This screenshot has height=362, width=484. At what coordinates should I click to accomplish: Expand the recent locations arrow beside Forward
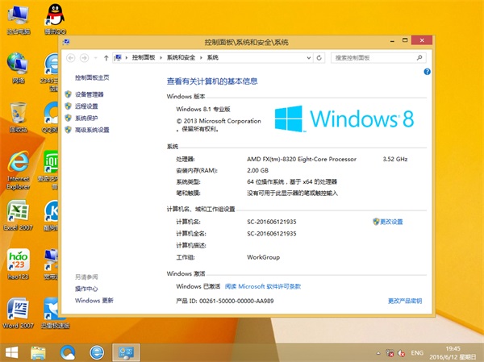point(95,58)
